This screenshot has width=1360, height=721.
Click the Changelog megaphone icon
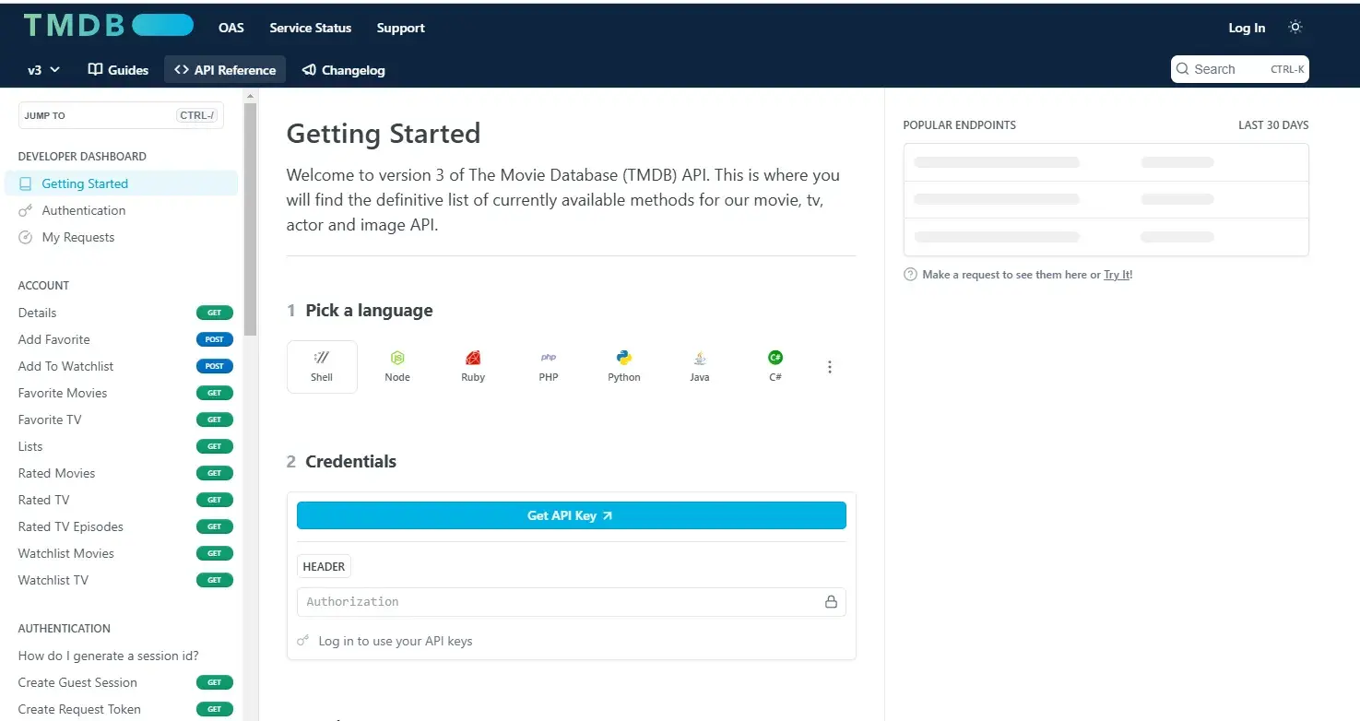coord(310,70)
